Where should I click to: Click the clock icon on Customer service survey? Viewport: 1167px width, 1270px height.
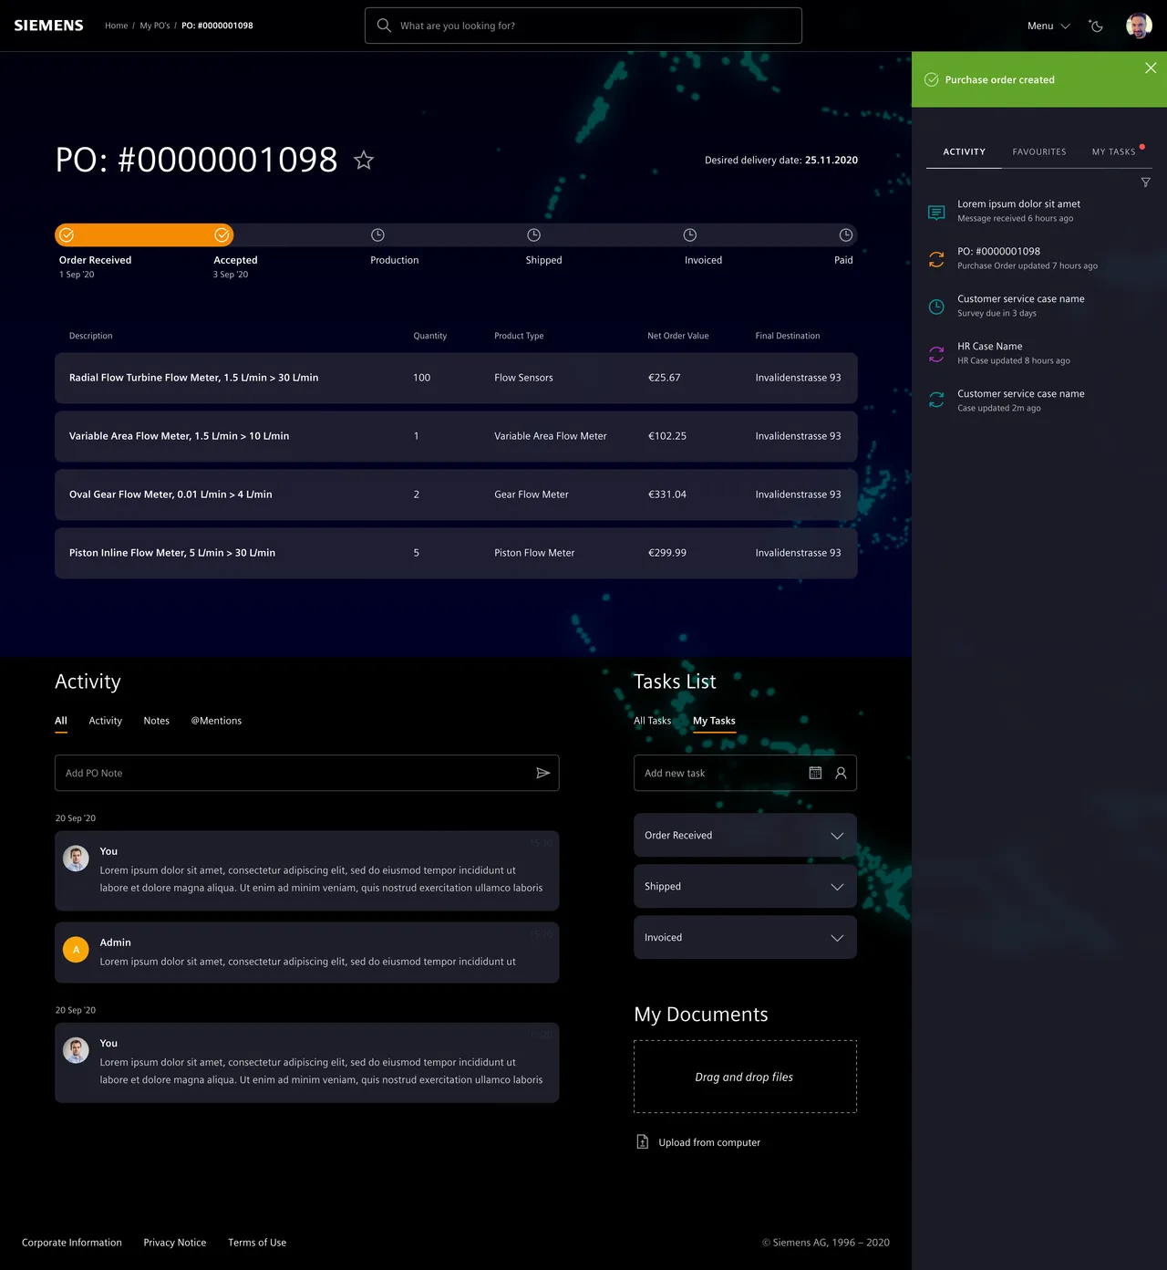(x=935, y=307)
